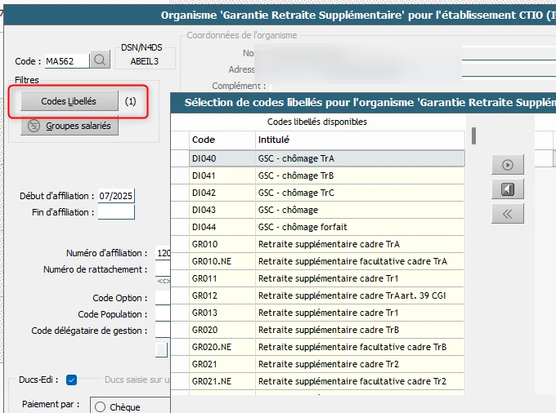The width and height of the screenshot is (556, 413).
Task: Click the Code column header
Action: click(x=222, y=140)
